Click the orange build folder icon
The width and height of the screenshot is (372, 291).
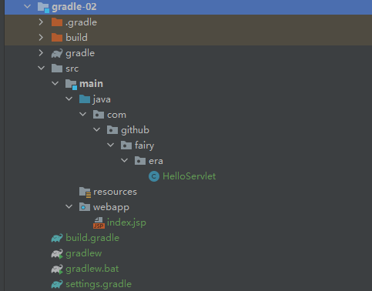point(57,38)
